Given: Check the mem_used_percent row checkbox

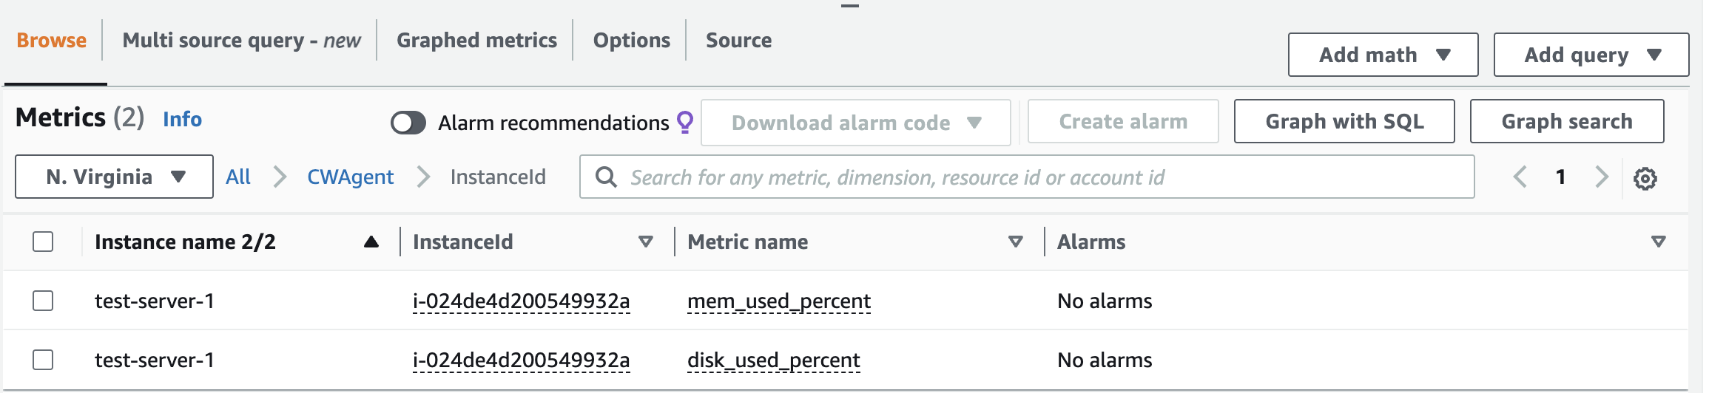Looking at the screenshot, I should pyautogui.click(x=43, y=301).
